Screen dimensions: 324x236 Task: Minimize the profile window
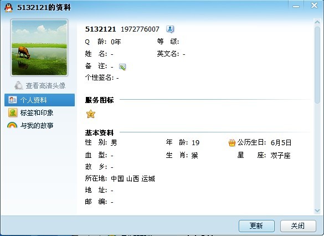tap(296, 7)
